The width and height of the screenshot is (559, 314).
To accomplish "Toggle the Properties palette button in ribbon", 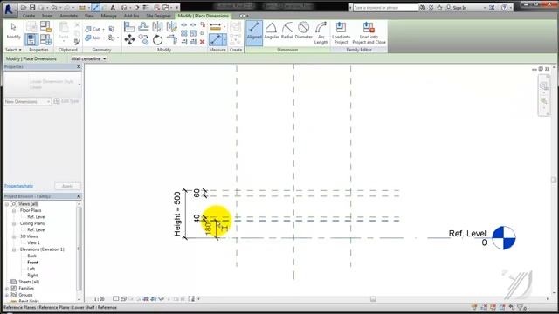I will [x=31, y=39].
